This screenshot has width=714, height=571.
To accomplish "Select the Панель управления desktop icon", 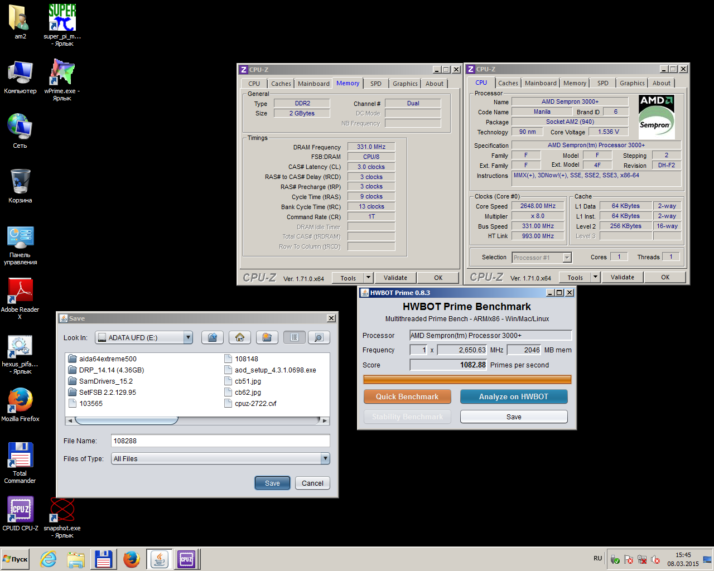I will pyautogui.click(x=20, y=245).
